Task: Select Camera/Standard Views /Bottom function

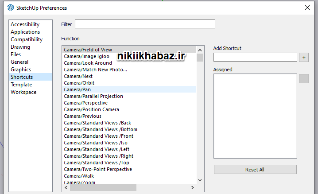Action: click(x=129, y=129)
